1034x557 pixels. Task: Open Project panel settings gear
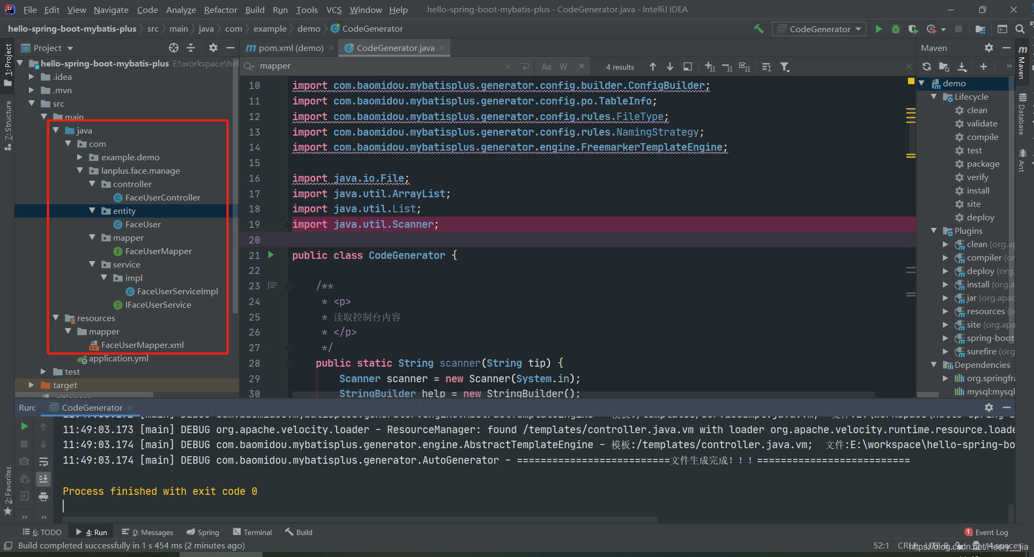(x=213, y=48)
